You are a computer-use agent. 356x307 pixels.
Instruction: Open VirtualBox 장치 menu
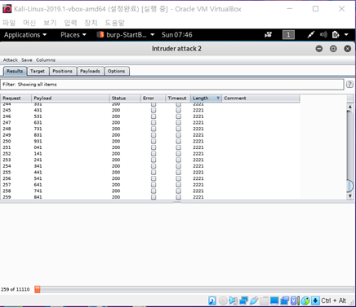91,23
